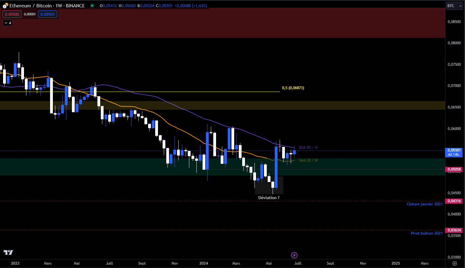Click the red 0,05058 price level label

click(454, 169)
